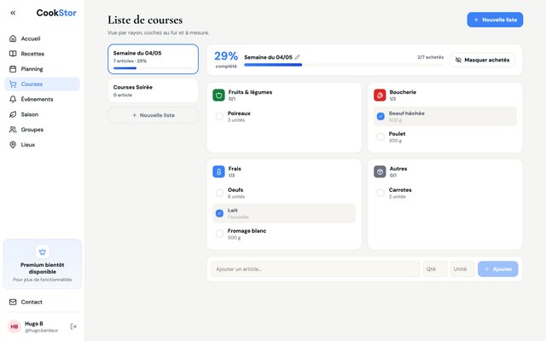Click the Accueil home icon
The width and height of the screenshot is (546, 341).
coord(13,38)
